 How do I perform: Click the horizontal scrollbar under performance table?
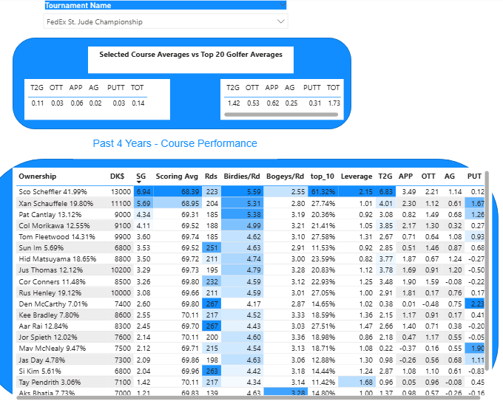pos(249,398)
